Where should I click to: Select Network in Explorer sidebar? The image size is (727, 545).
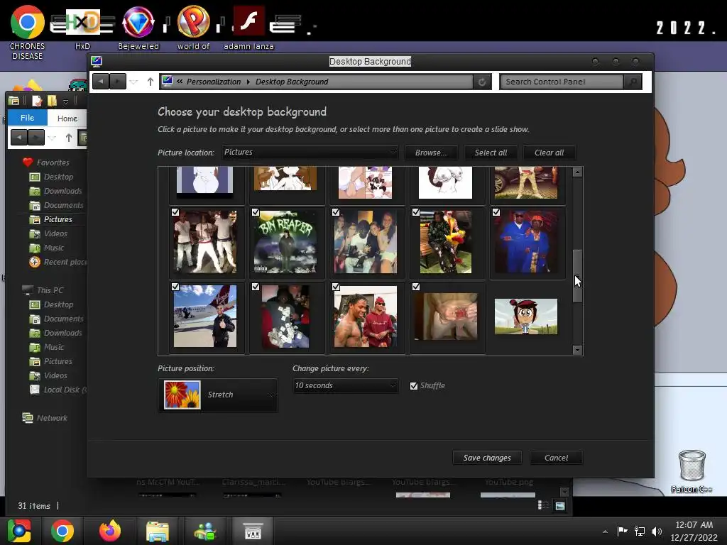pyautogui.click(x=45, y=417)
